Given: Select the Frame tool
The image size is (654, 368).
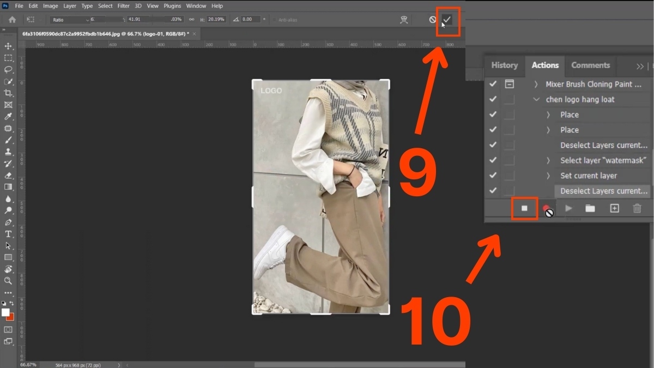Looking at the screenshot, I should click(x=8, y=105).
